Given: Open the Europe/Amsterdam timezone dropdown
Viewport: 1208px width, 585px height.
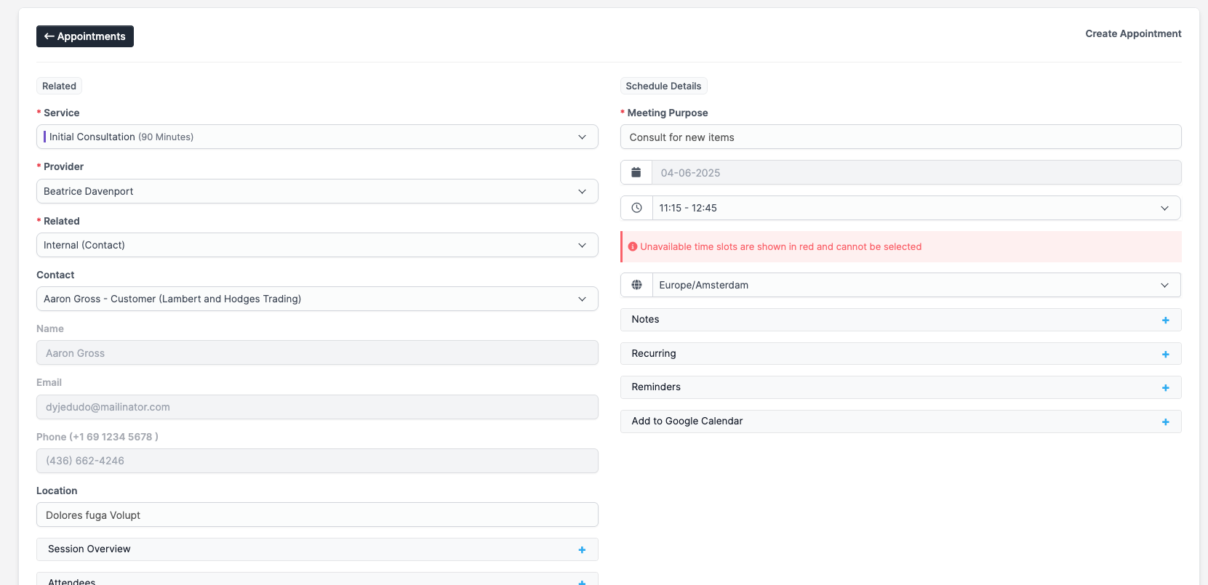Looking at the screenshot, I should (916, 285).
